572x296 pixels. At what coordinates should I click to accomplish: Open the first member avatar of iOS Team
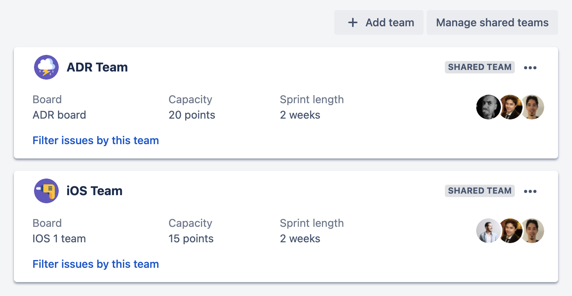[488, 231]
